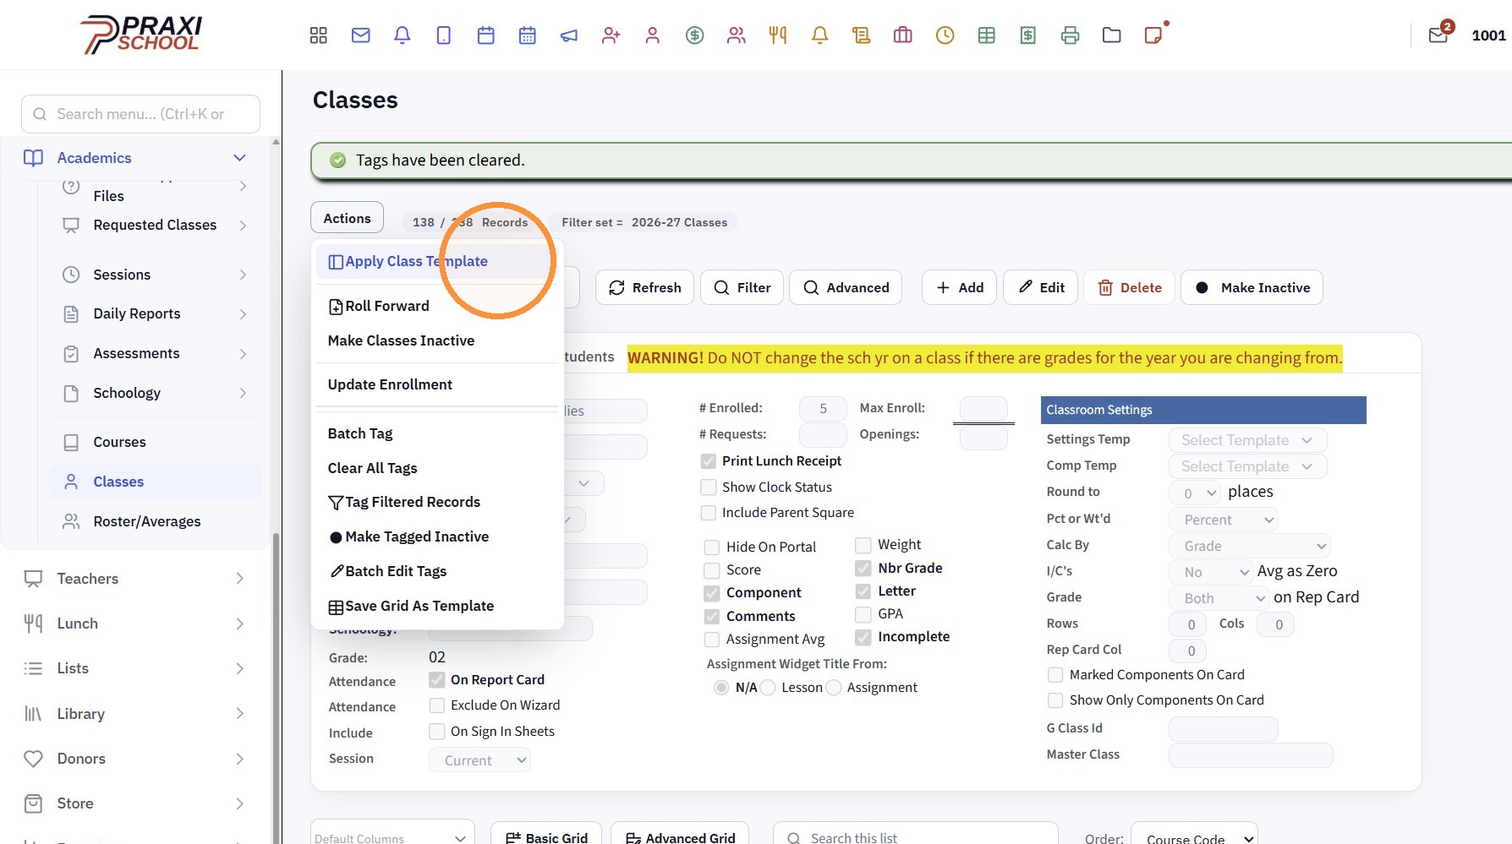This screenshot has width=1512, height=844.
Task: Click the Advanced Grid button
Action: (680, 836)
